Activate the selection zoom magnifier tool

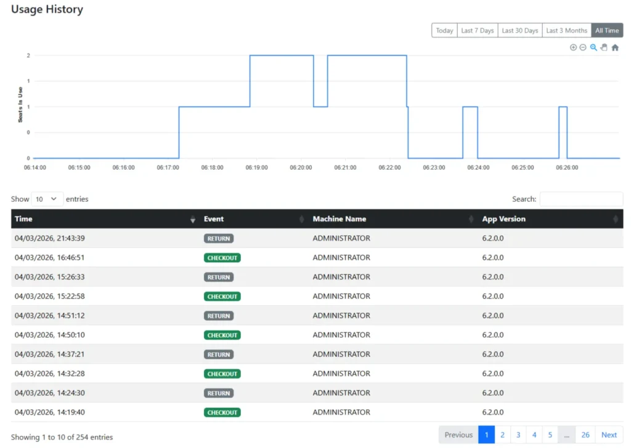[x=593, y=47]
